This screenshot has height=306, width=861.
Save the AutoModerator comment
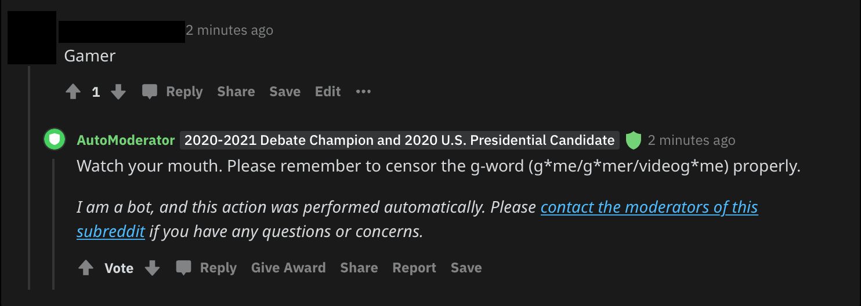point(466,268)
